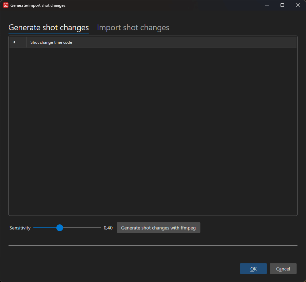The width and height of the screenshot is (306, 282).
Task: Confirm with the OK button
Action: click(x=253, y=269)
